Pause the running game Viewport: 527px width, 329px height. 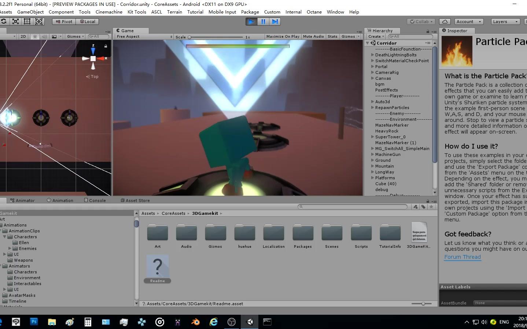click(x=263, y=22)
